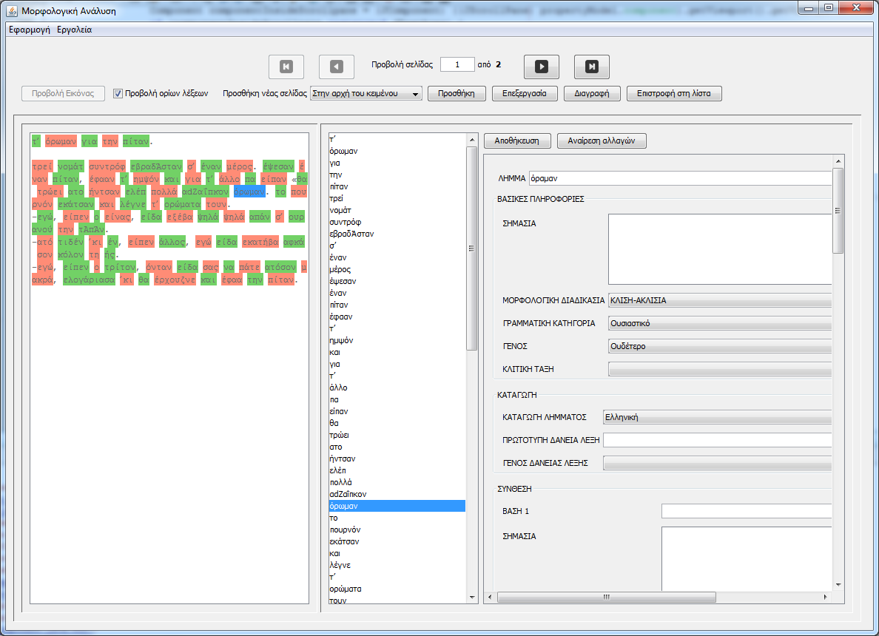Click word 'τρίτον' in the text panel
879x636 pixels.
121,267
